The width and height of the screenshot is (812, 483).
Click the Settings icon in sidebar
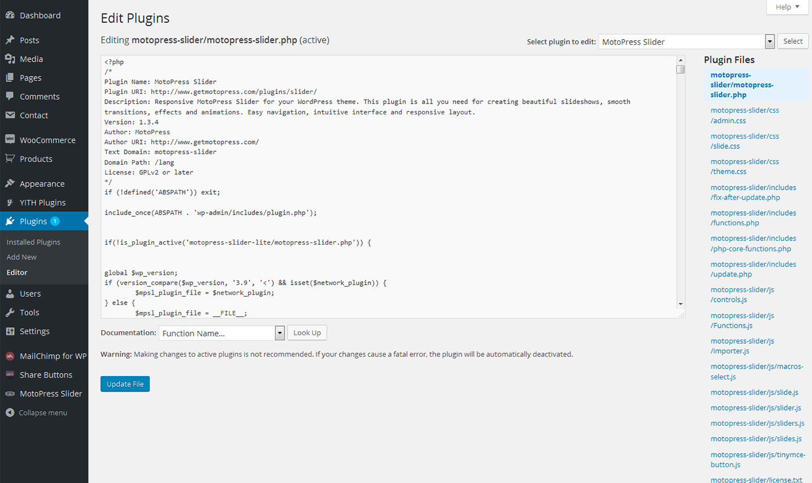(x=10, y=331)
